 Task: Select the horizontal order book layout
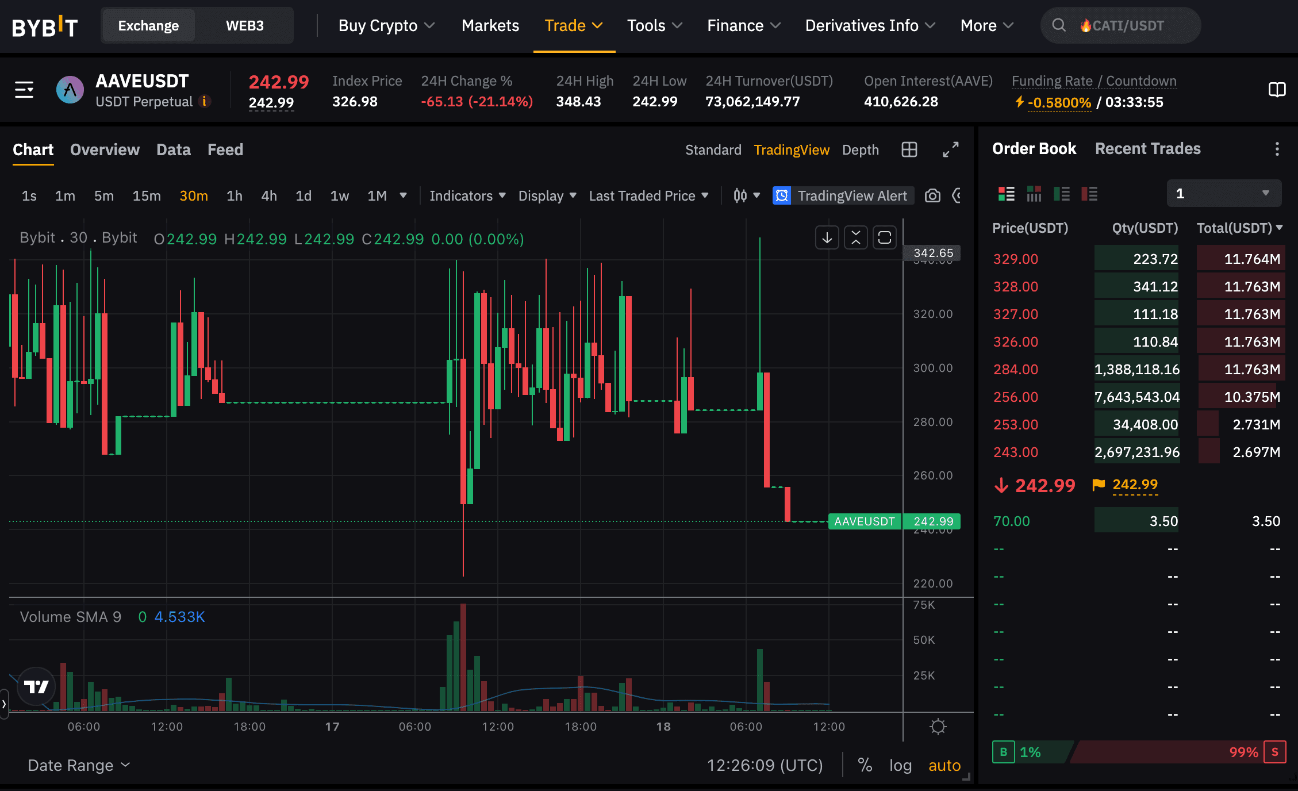pyautogui.click(x=1034, y=194)
